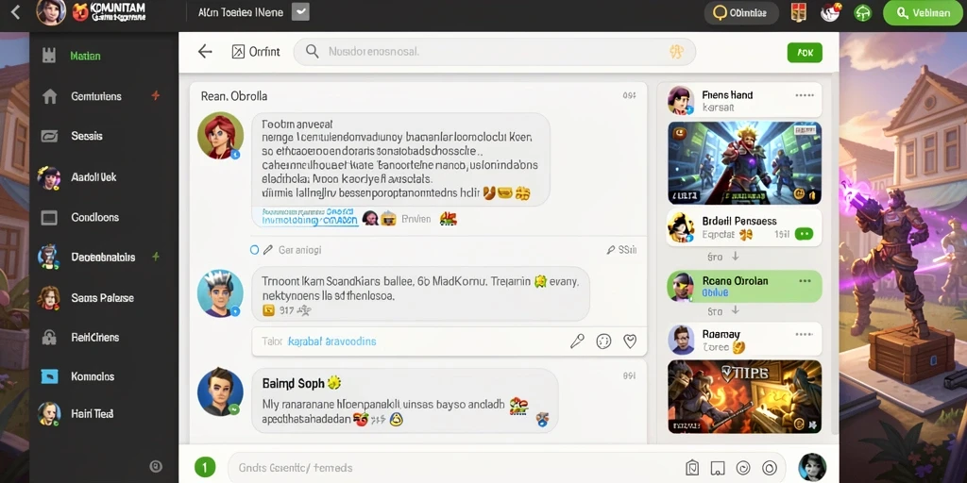Click the back arrow beside Orrfint
This screenshot has width=967, height=483.
[x=205, y=52]
